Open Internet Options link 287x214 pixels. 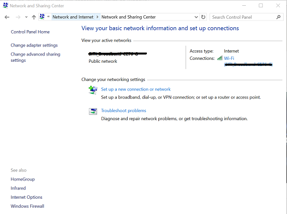click(x=26, y=197)
